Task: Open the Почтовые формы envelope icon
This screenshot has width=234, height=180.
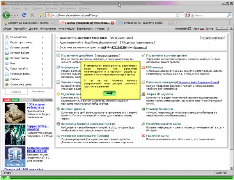Action: pyautogui.click(x=7, y=74)
